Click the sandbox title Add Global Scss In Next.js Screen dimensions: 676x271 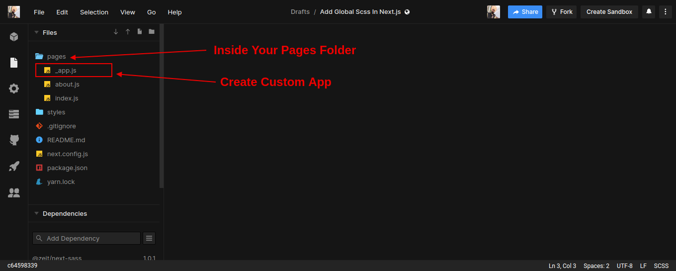[x=360, y=12]
